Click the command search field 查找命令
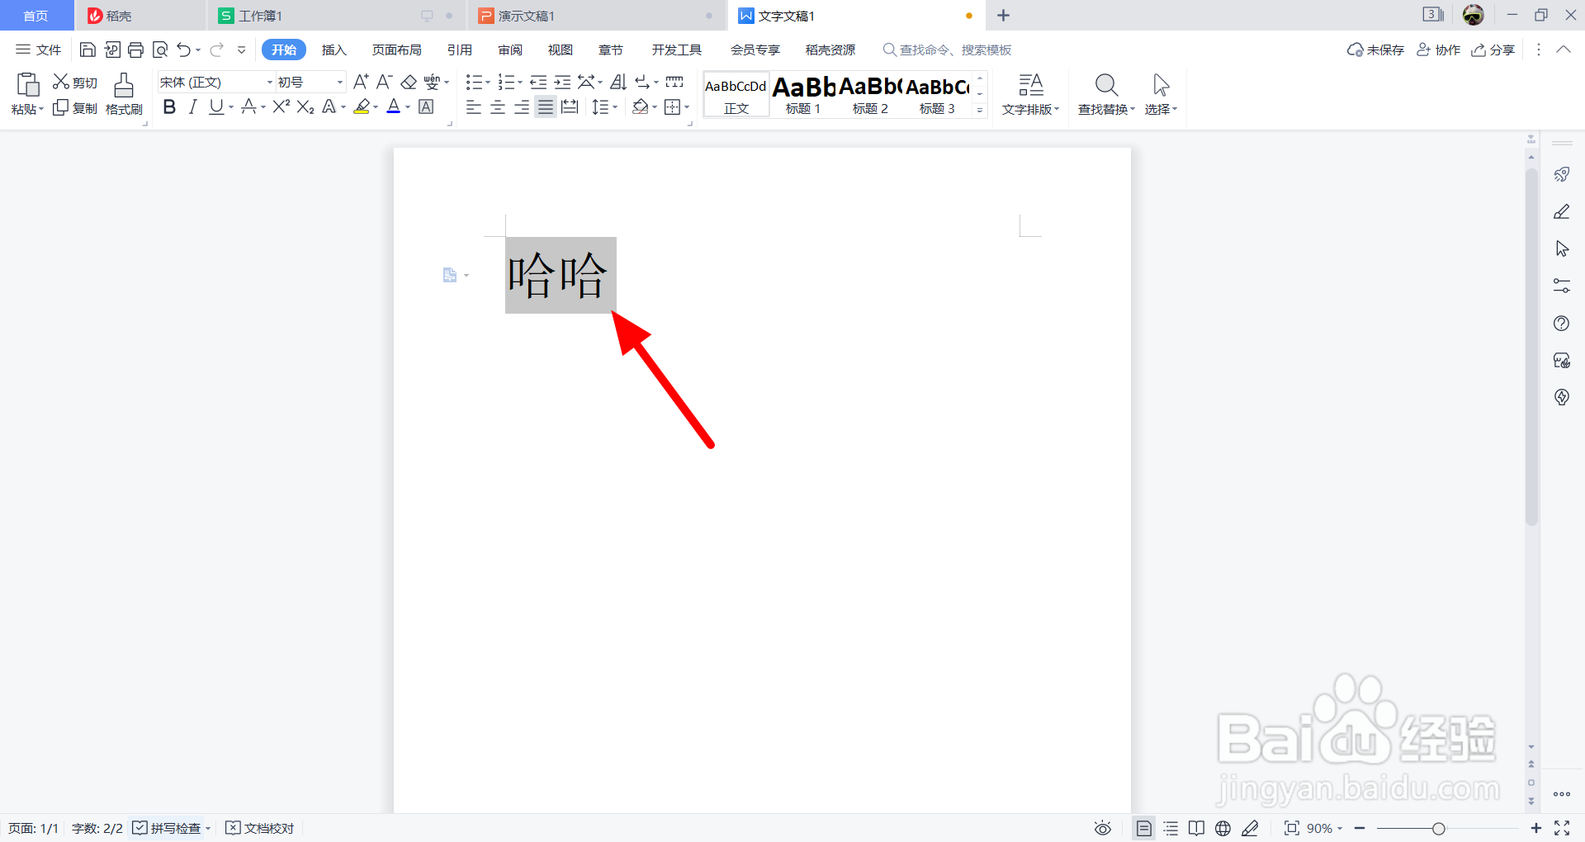1585x842 pixels. pyautogui.click(x=948, y=50)
